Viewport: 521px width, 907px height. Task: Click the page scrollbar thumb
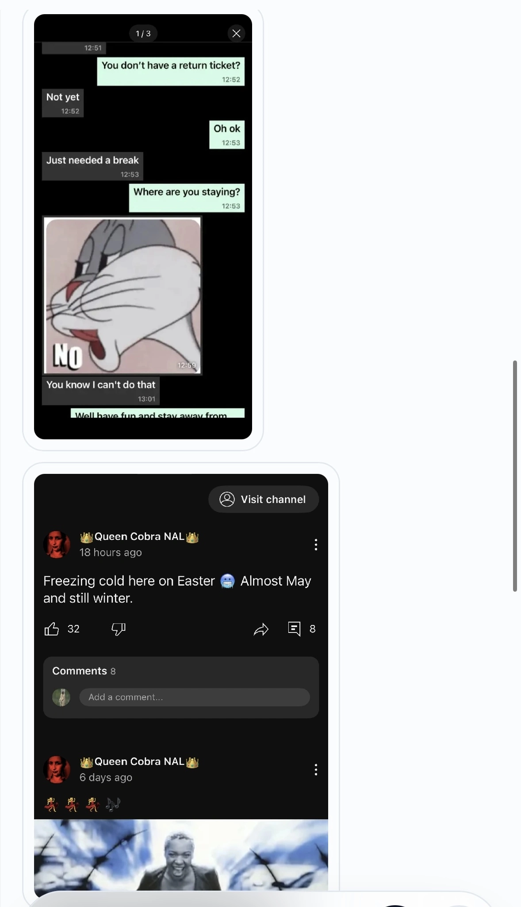515,476
